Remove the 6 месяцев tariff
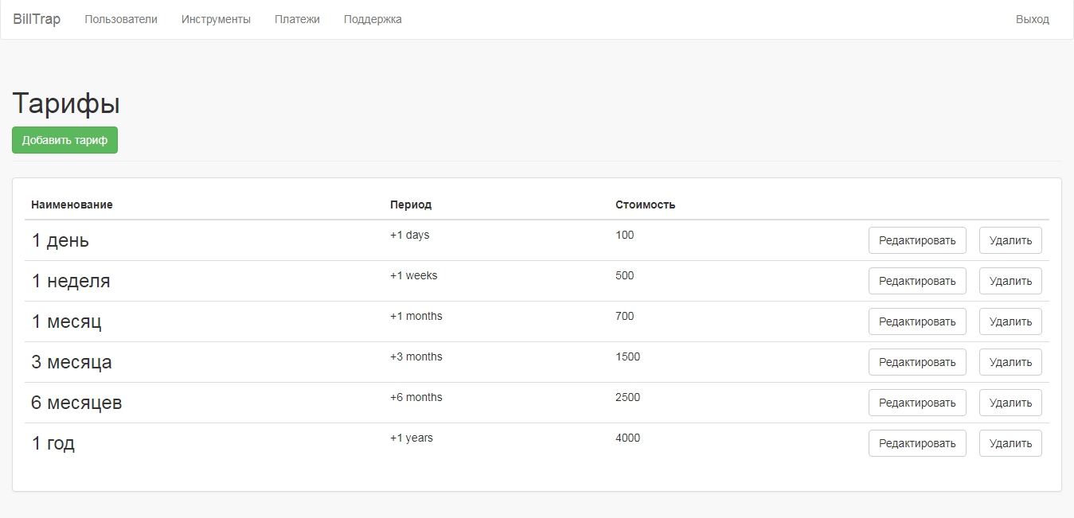 coord(1010,403)
